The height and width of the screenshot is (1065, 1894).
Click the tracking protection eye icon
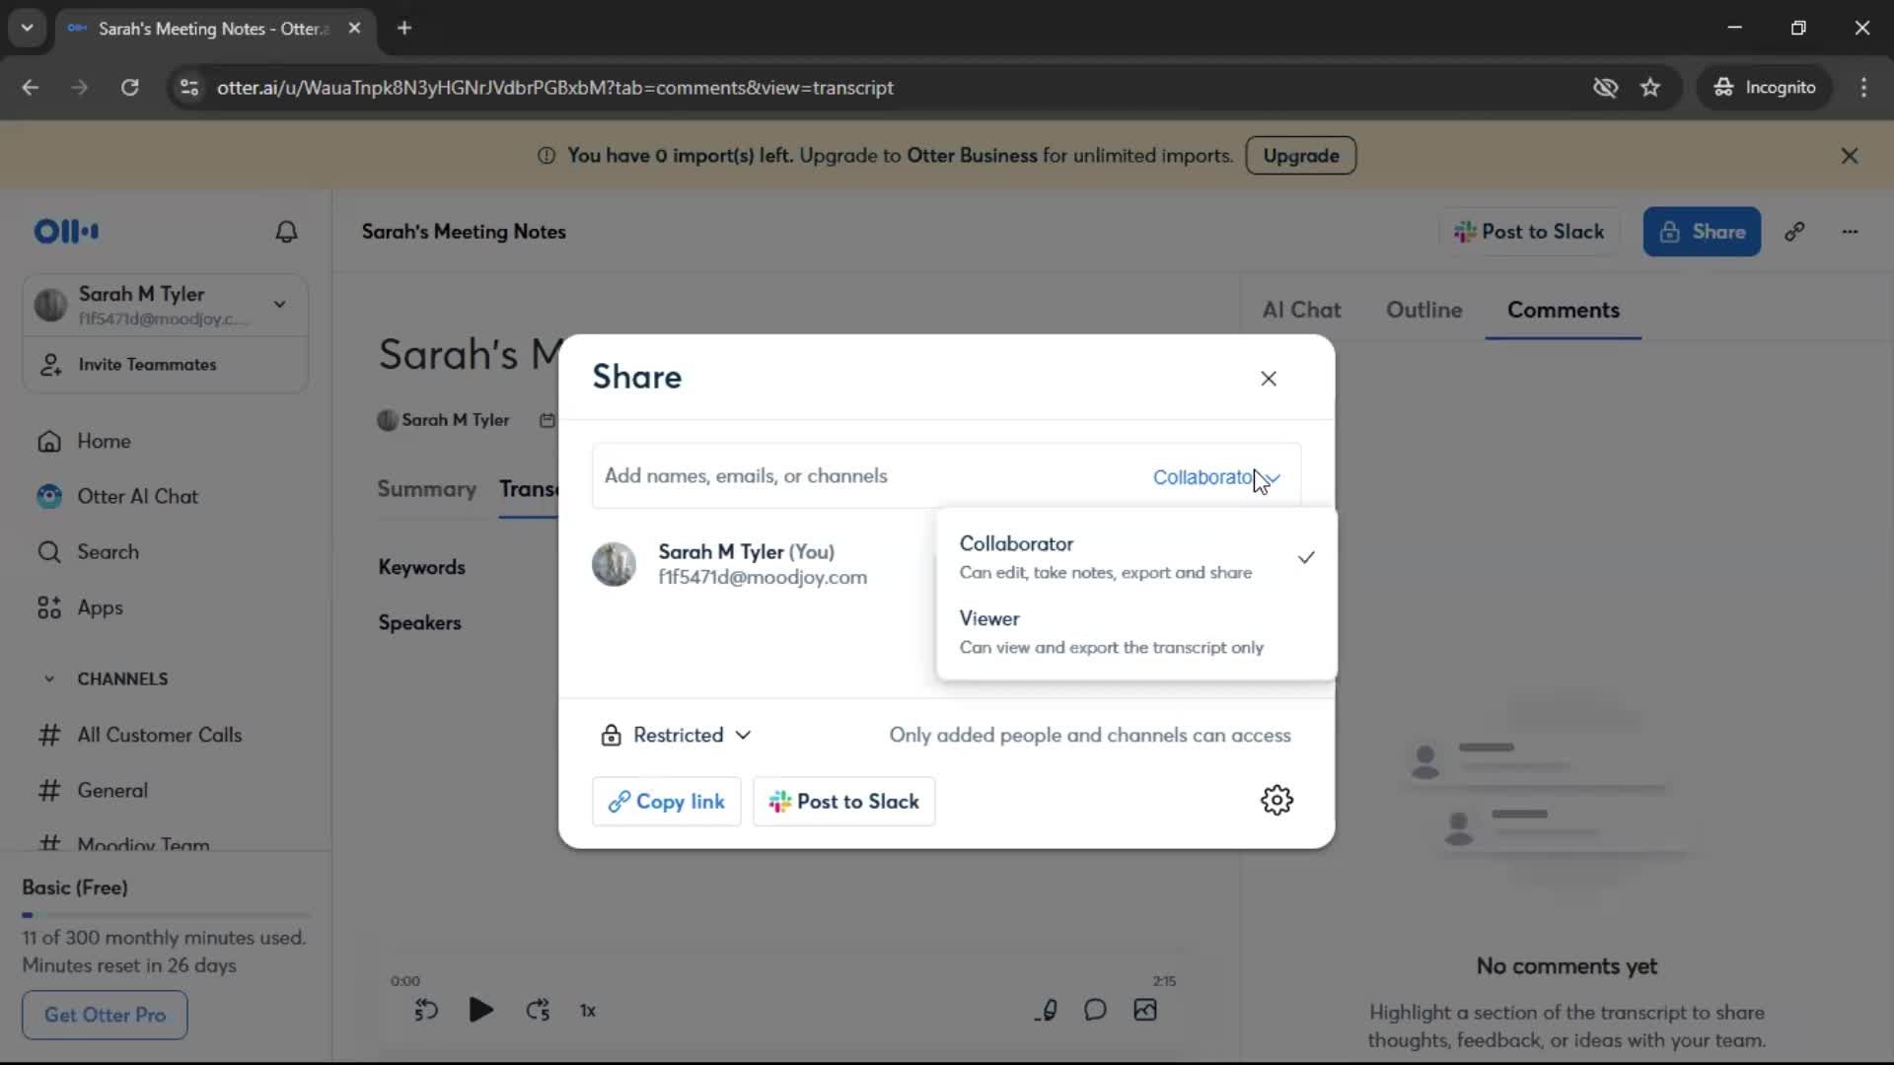click(x=1605, y=88)
